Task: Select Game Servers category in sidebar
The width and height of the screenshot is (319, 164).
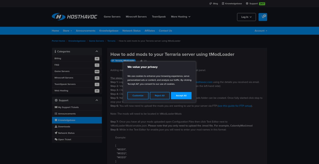Action: pyautogui.click(x=77, y=71)
